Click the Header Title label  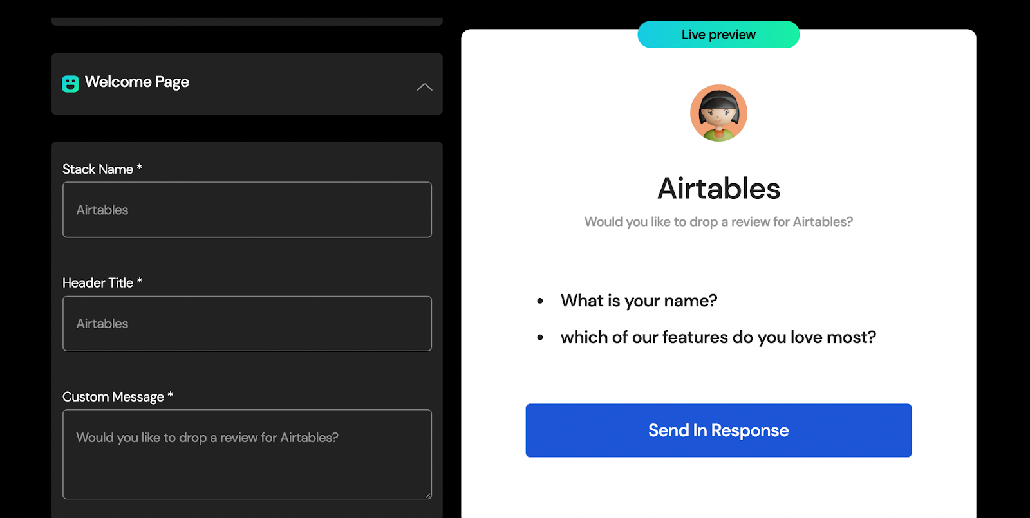coord(102,283)
